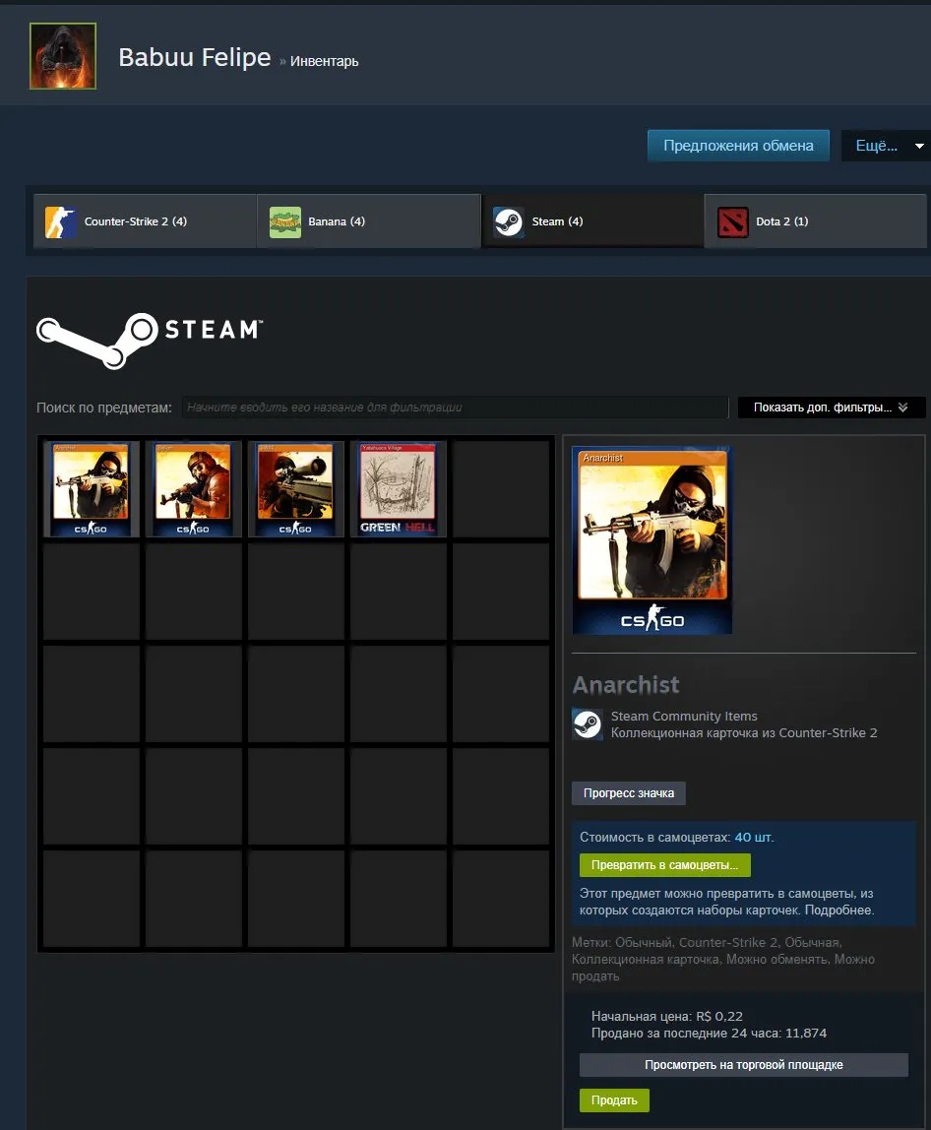Open the Babuu Felipe profile name link
931x1130 pixels.
[195, 57]
